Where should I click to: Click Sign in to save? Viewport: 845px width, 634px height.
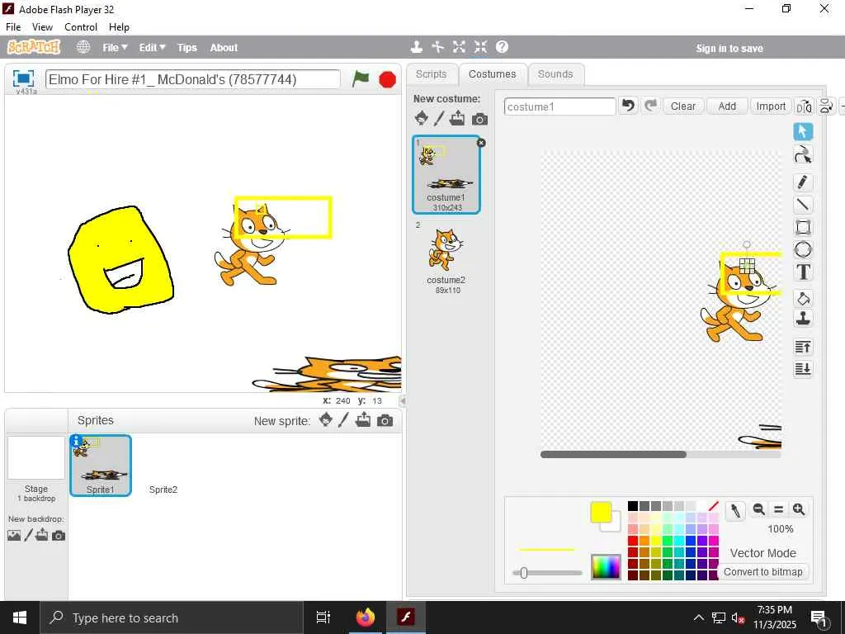(x=729, y=48)
